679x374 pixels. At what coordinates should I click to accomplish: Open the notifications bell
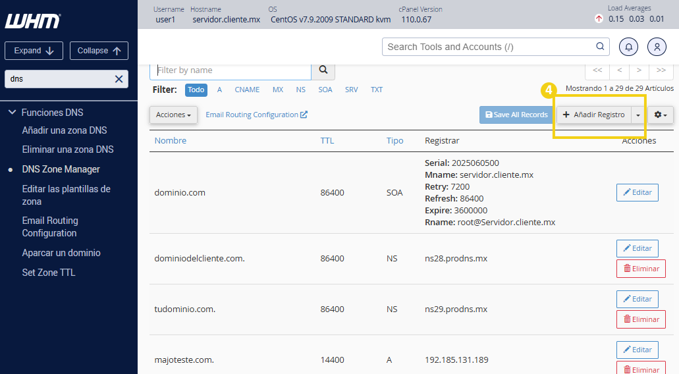[x=628, y=47]
